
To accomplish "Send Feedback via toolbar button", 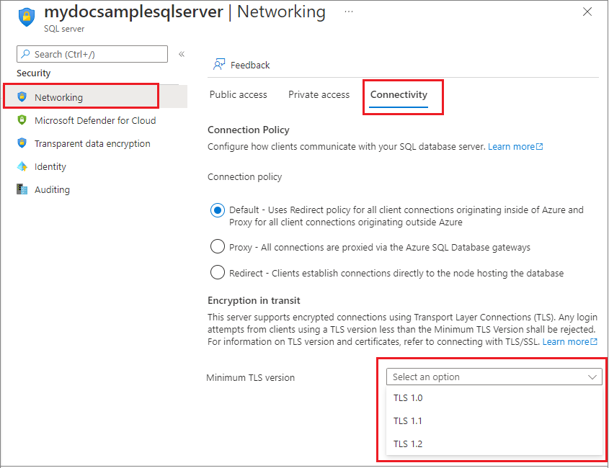I will point(241,65).
